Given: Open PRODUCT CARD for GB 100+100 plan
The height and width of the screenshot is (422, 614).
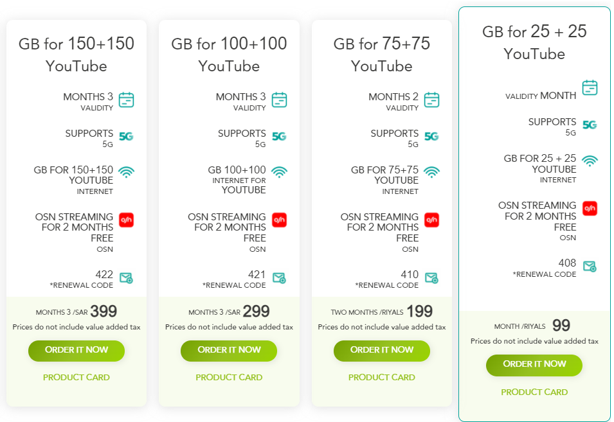Looking at the screenshot, I should (x=229, y=377).
